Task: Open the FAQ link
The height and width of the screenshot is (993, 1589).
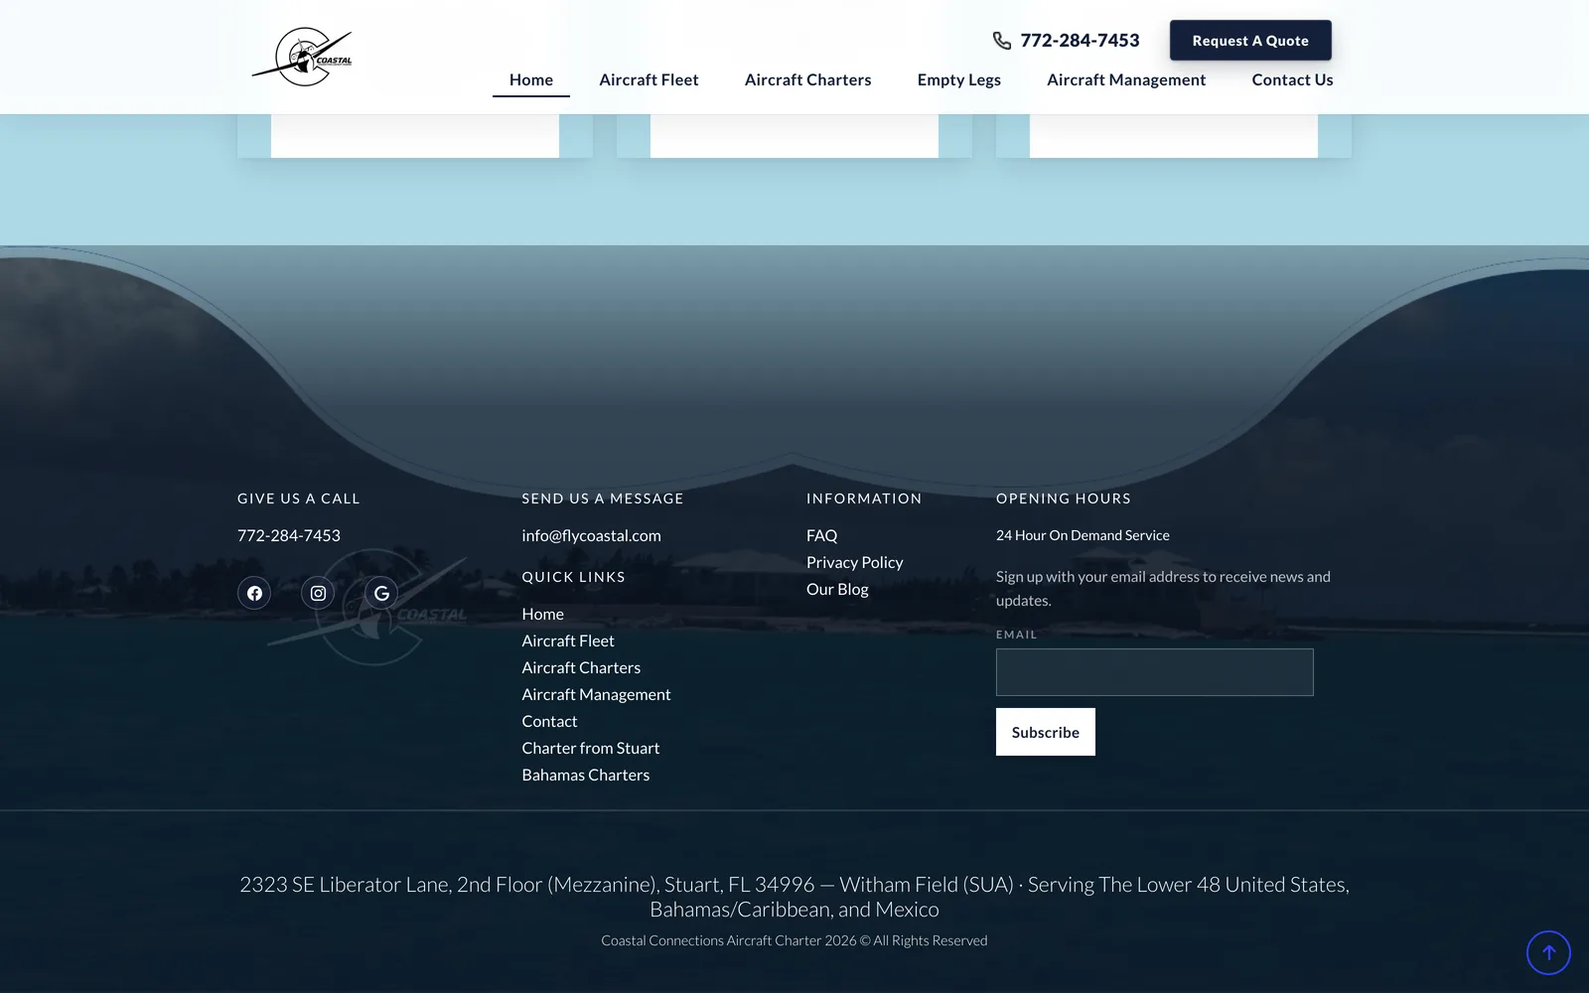Action: (x=821, y=535)
